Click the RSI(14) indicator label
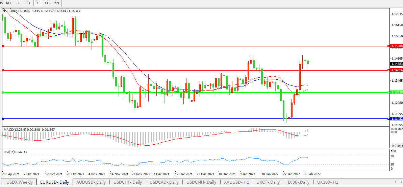The width and height of the screenshot is (403, 187). pos(11,152)
